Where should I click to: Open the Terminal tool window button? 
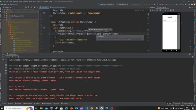[65, 103]
